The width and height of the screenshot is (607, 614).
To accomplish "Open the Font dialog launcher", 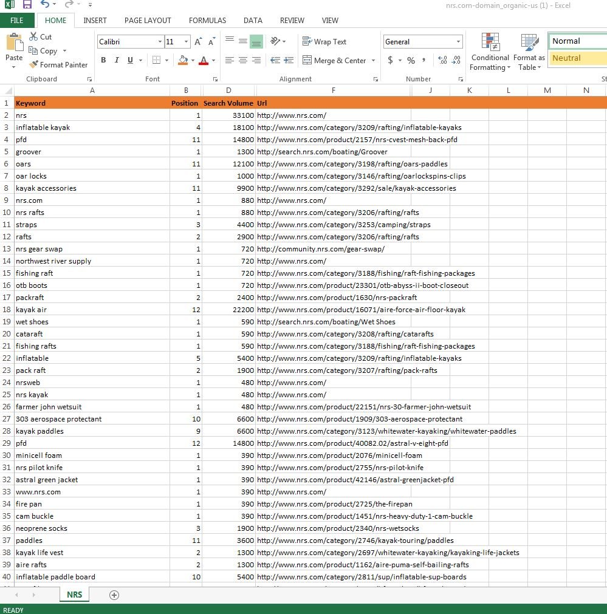I will click(215, 79).
